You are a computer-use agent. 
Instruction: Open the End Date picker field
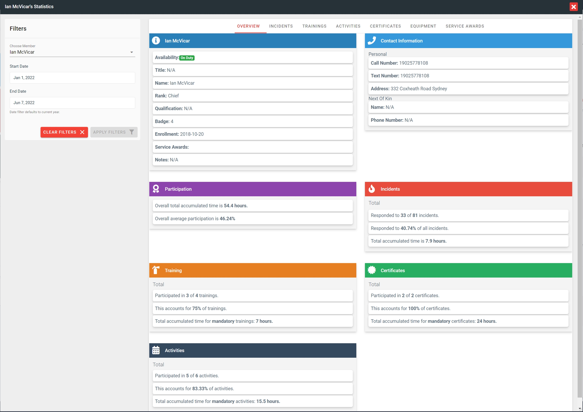[x=72, y=102]
